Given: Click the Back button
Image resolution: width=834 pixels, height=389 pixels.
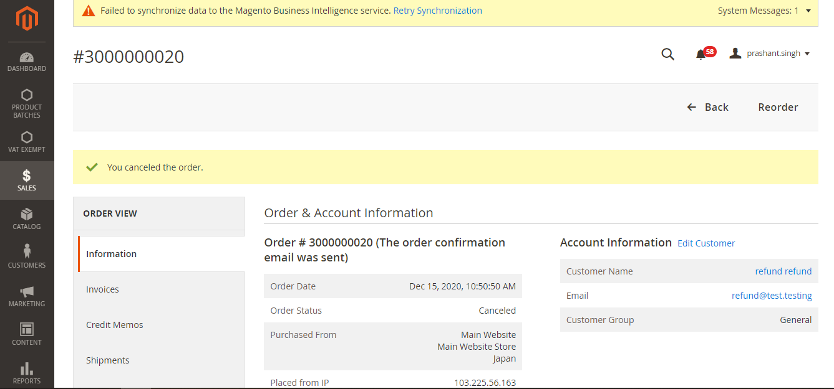Looking at the screenshot, I should coord(708,107).
